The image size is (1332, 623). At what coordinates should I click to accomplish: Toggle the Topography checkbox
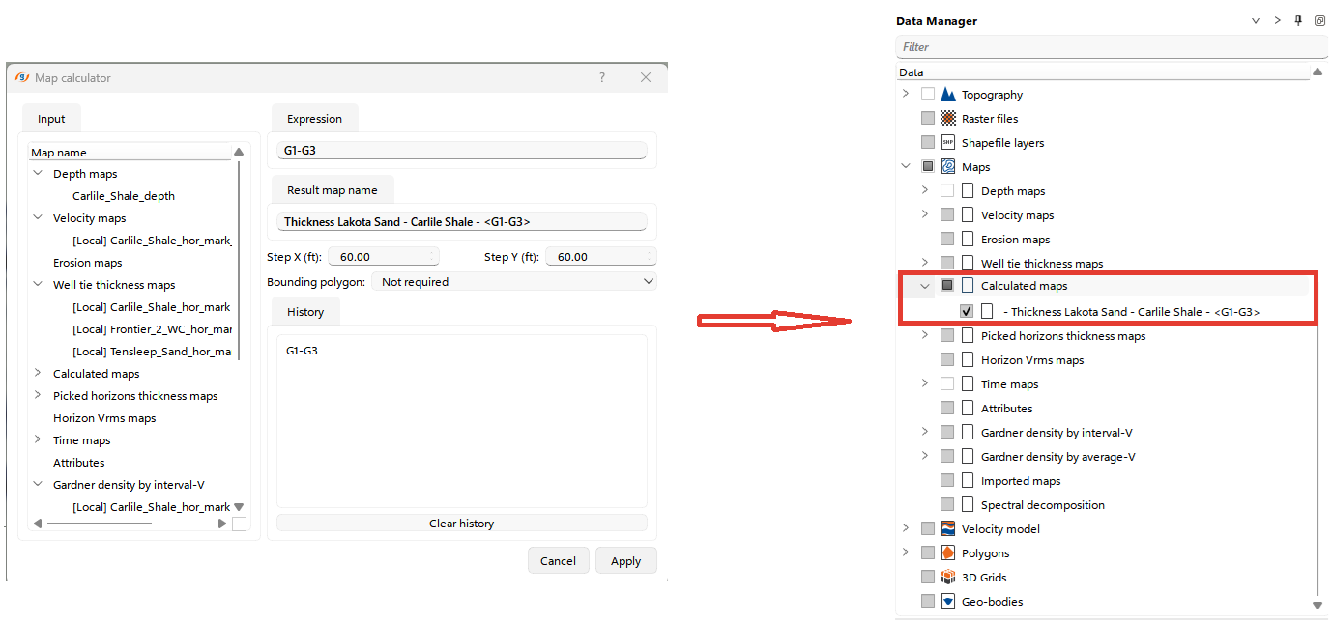pos(928,95)
